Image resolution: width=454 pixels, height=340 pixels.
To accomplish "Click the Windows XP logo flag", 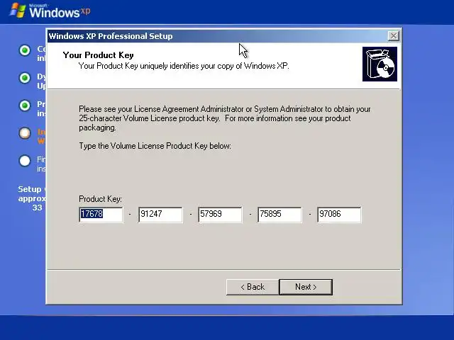I will (17, 11).
